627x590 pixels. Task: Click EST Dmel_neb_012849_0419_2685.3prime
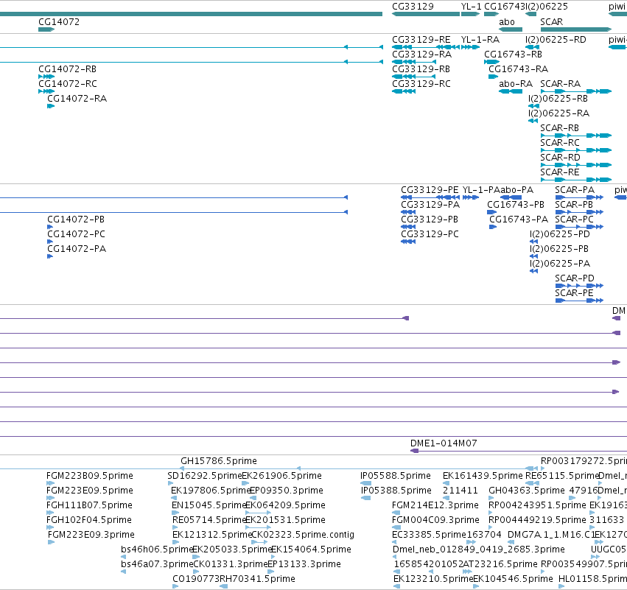[x=479, y=549]
